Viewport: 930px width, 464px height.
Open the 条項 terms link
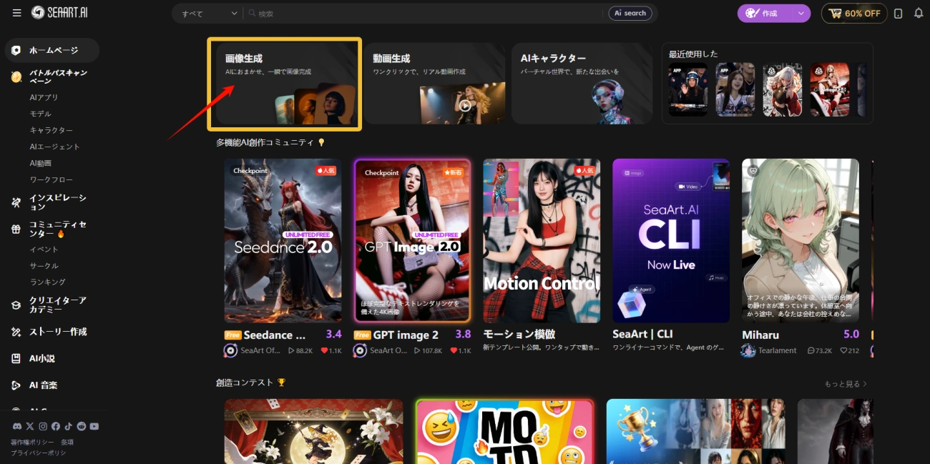click(67, 443)
